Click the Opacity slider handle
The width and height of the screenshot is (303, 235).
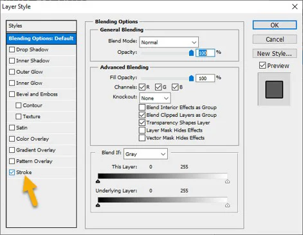click(x=192, y=53)
